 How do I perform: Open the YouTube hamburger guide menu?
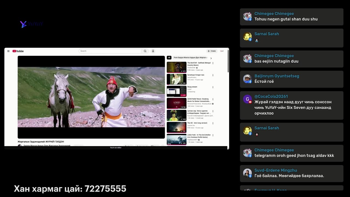click(8, 51)
